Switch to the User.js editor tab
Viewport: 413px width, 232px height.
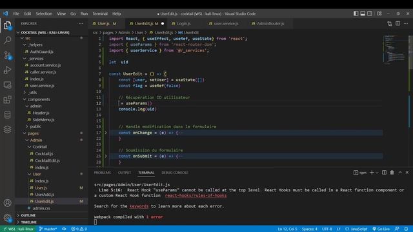point(106,24)
